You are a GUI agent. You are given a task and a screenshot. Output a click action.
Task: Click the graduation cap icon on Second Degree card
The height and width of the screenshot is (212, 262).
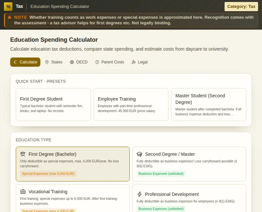click(140, 154)
